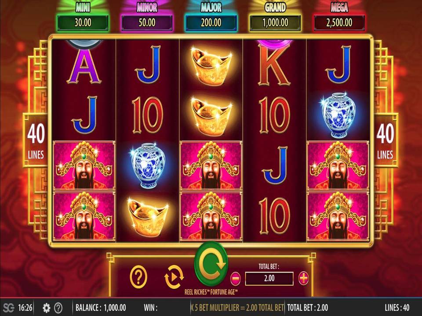Increase total bet with plus button
This screenshot has width=422, height=316.
coord(304,278)
